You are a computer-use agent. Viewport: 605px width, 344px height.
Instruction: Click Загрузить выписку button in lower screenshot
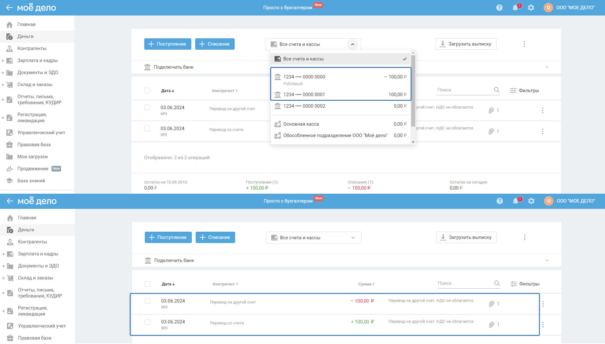tap(466, 237)
